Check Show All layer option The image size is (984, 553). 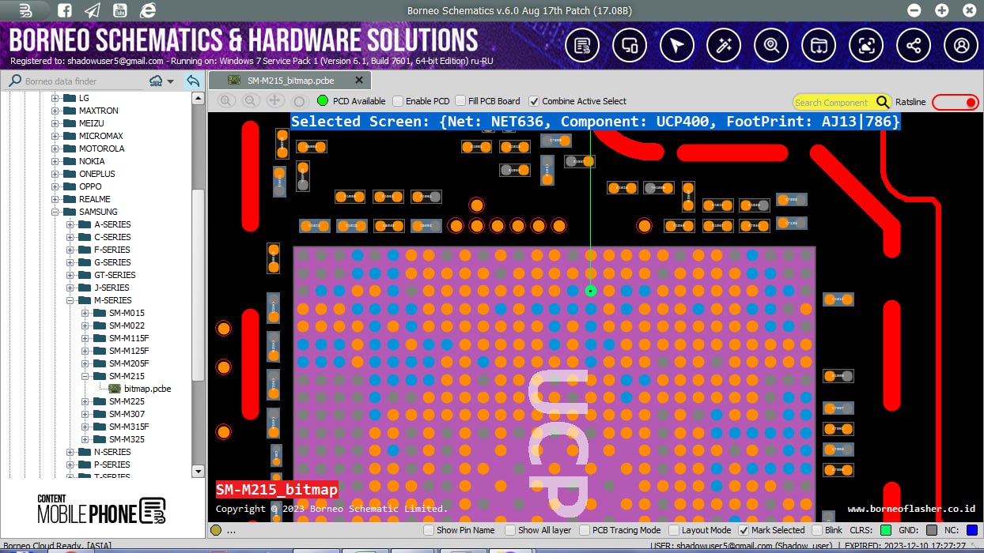(x=511, y=530)
